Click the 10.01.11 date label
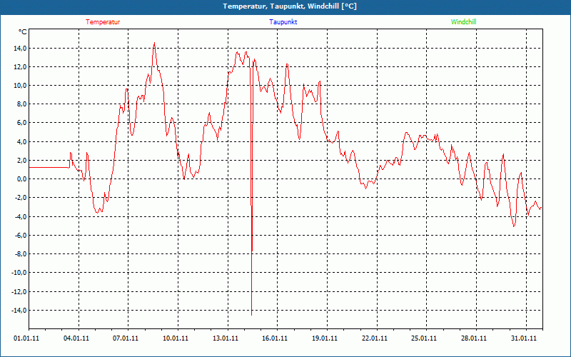 pos(176,338)
